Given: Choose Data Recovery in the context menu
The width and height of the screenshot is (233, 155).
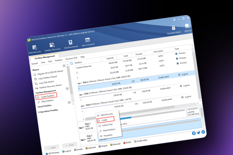Looking at the screenshot, I should click(107, 115).
